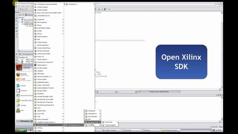
Task: Expand the Games folder arrow
Action: pos(63,25)
